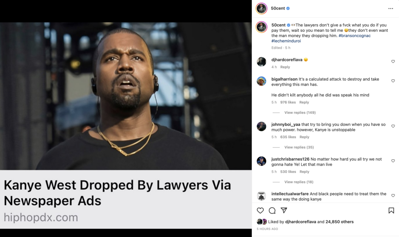This screenshot has width=399, height=237.
Task: Reply to johnnyboi_yaa's comment
Action: tap(304, 137)
